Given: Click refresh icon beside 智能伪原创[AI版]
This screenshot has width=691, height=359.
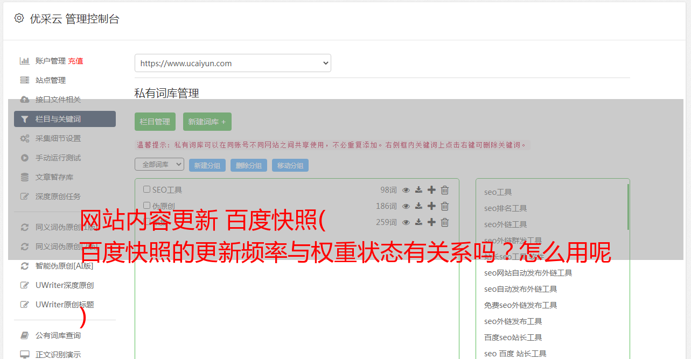Looking at the screenshot, I should [24, 266].
